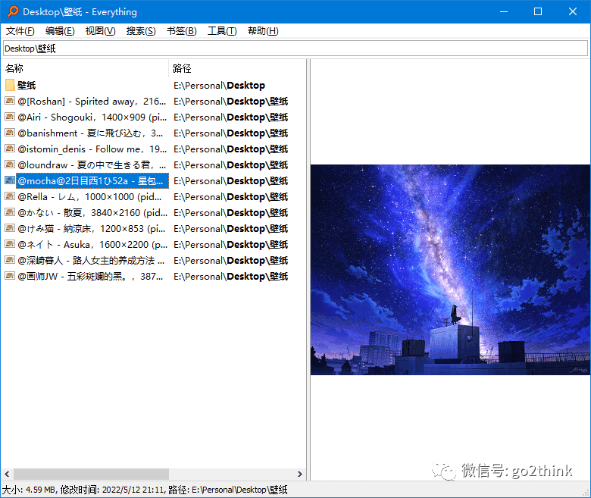Open the 书签(B) menu
The height and width of the screenshot is (498, 591).
tap(182, 31)
